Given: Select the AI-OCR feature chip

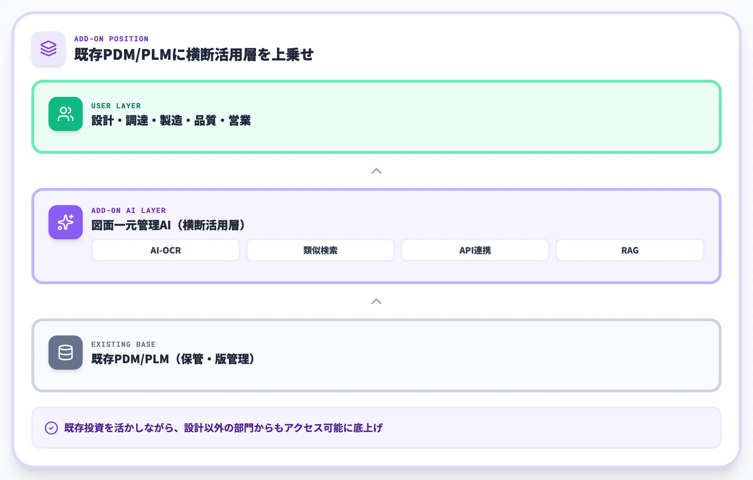Looking at the screenshot, I should pos(165,250).
